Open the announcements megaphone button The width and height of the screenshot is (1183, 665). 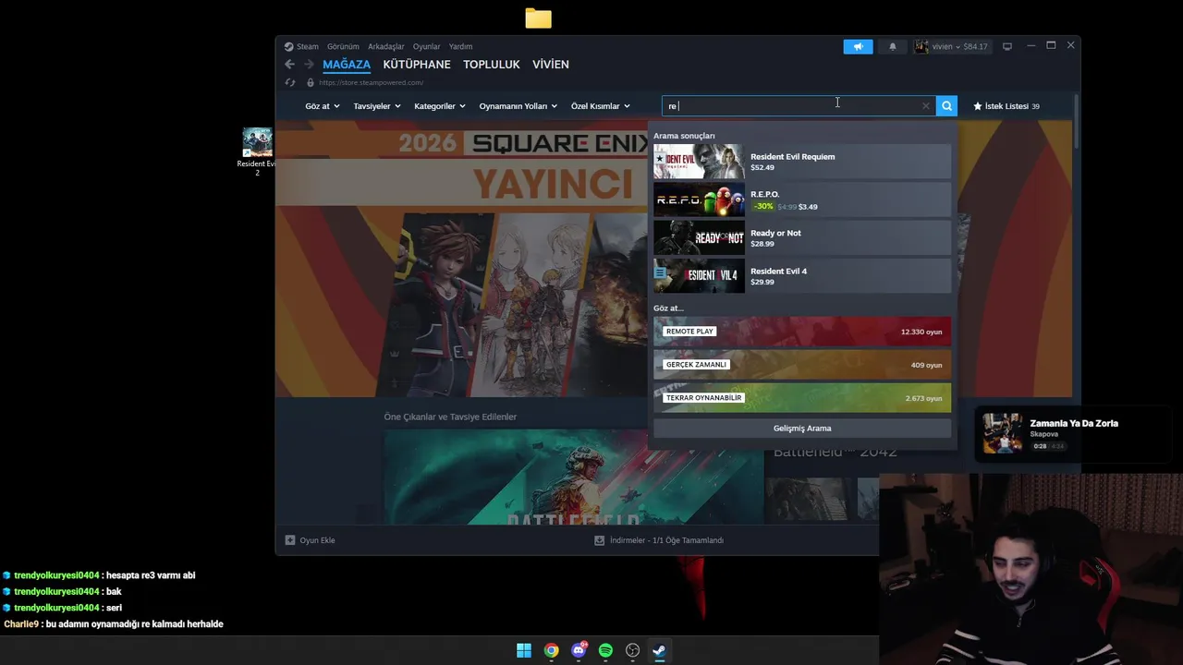[x=858, y=46]
